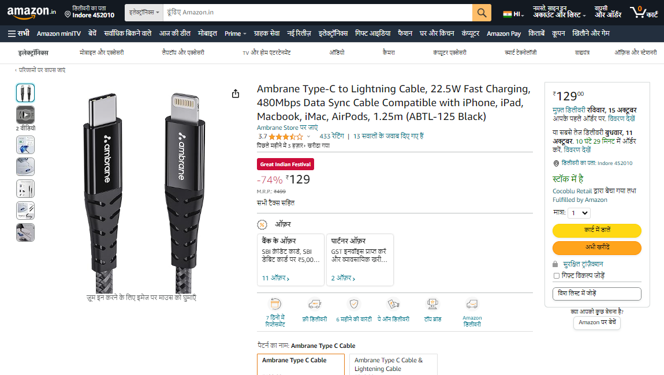Click the yellow add to cart button
The width and height of the screenshot is (664, 375).
(x=596, y=230)
